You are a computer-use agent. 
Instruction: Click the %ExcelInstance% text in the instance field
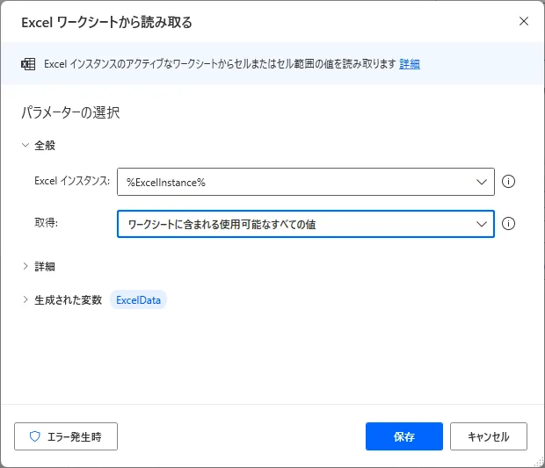click(166, 182)
